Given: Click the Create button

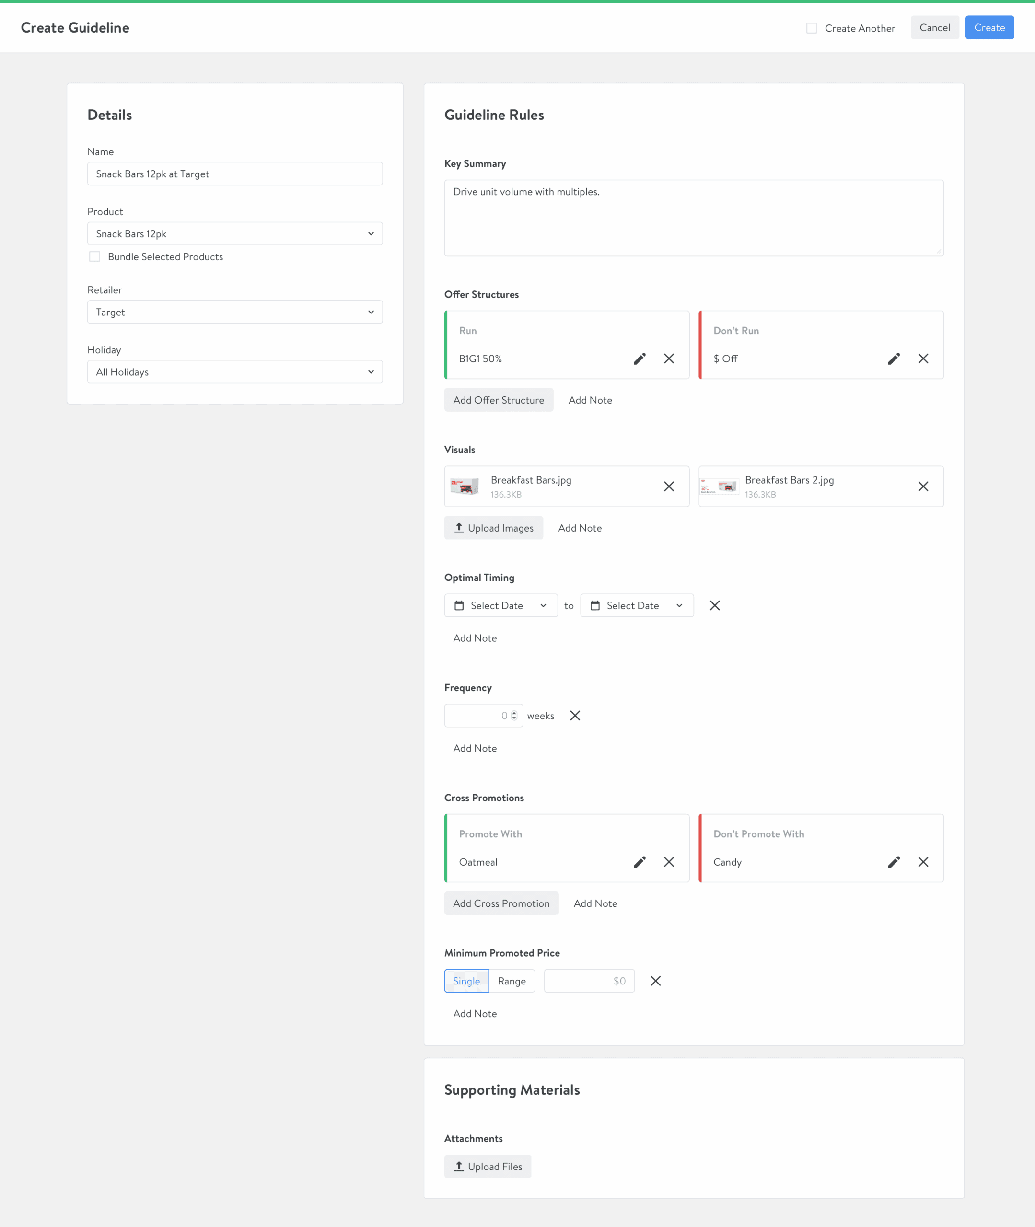Looking at the screenshot, I should click(989, 28).
